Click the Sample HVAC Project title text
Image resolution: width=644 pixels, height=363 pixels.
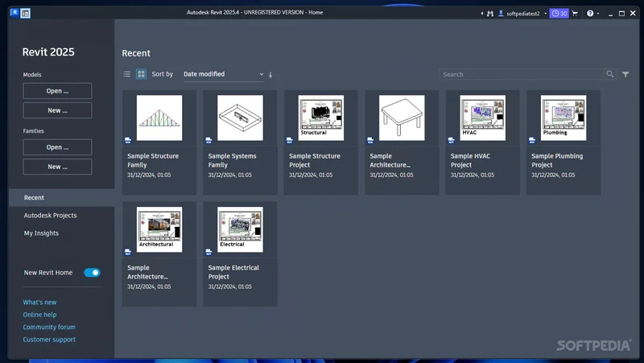pyautogui.click(x=470, y=160)
